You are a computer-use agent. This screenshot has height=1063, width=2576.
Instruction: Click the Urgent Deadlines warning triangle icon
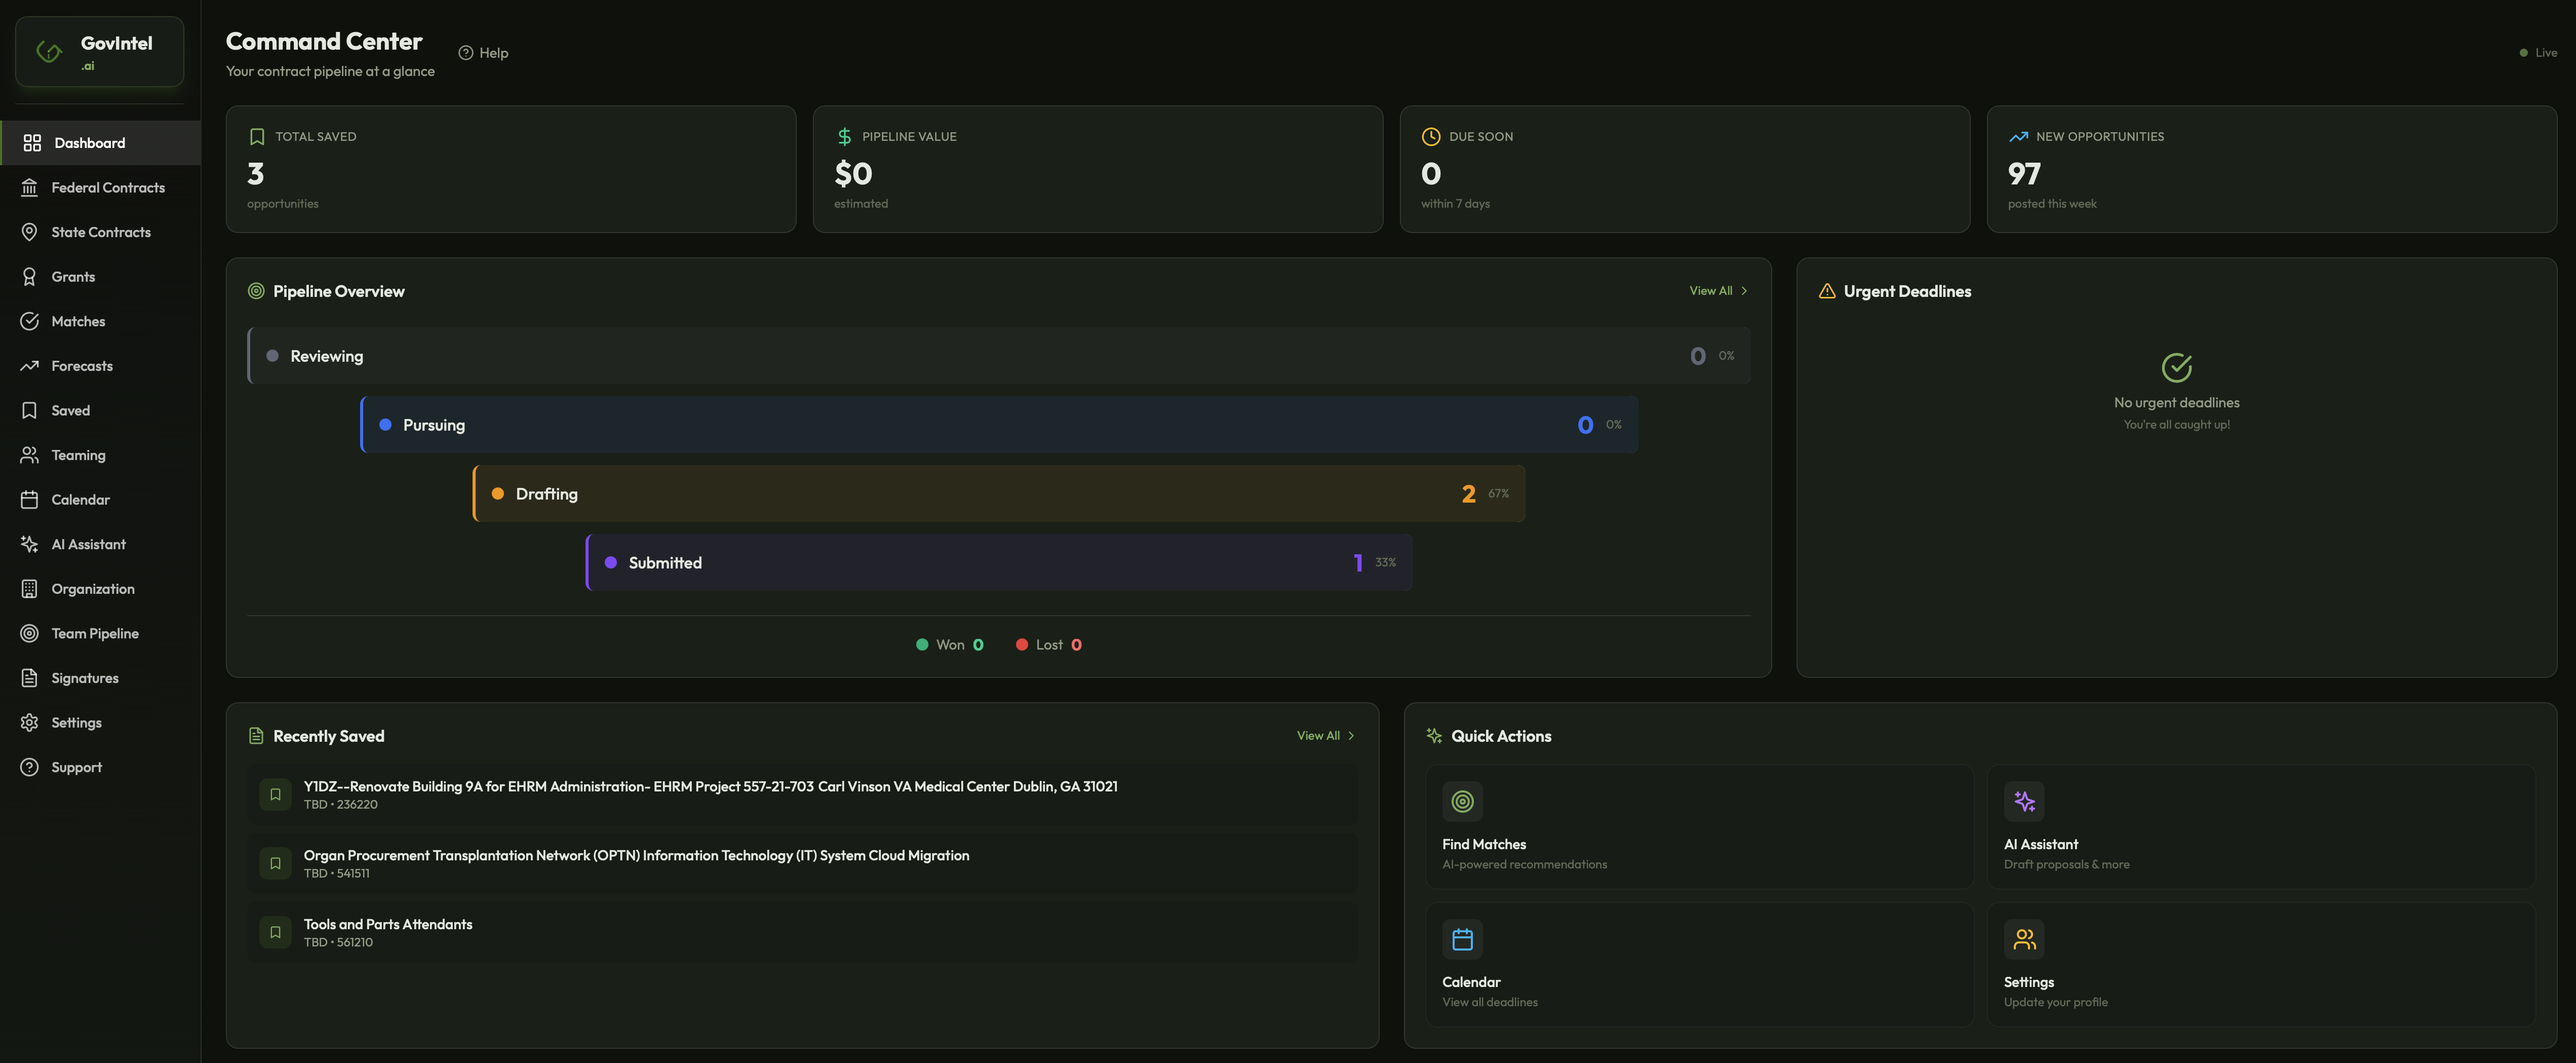[x=1827, y=291]
